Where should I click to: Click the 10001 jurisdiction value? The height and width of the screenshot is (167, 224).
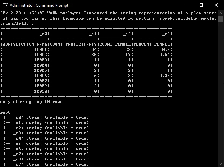40,50
